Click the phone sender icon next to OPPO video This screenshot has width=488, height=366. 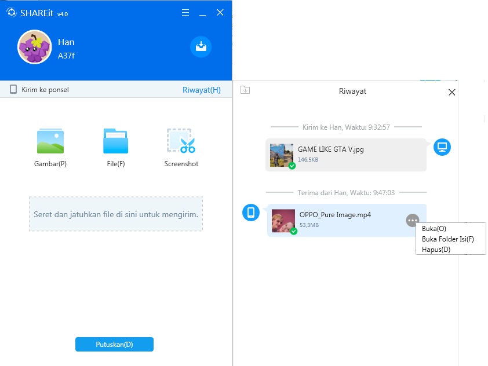click(251, 213)
